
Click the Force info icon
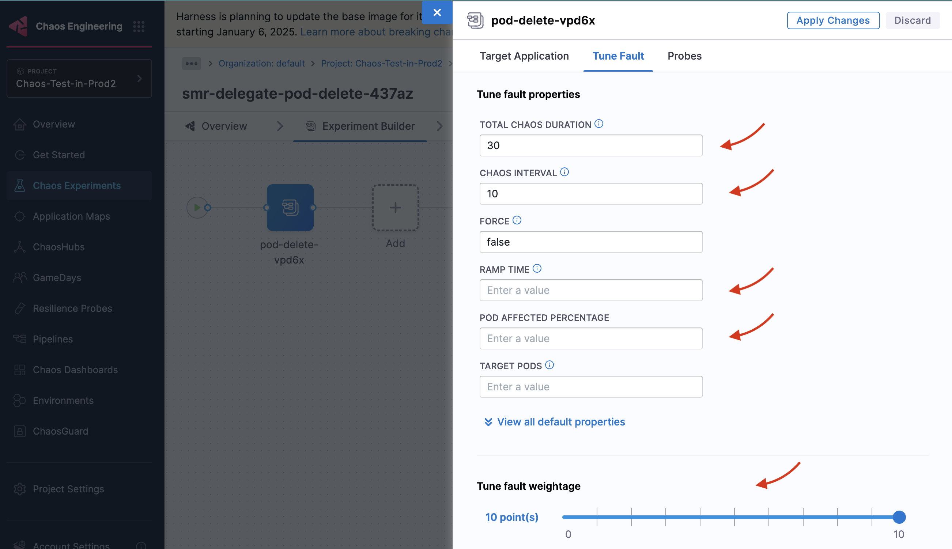pos(517,220)
